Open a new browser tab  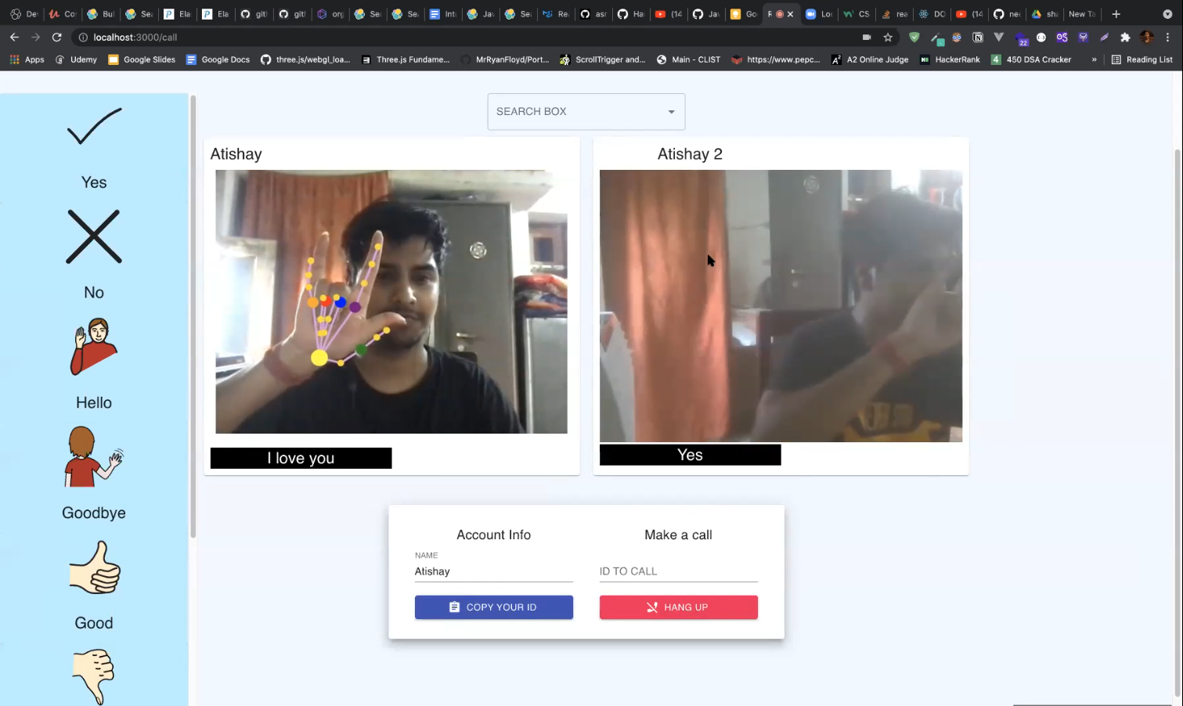click(x=1116, y=14)
